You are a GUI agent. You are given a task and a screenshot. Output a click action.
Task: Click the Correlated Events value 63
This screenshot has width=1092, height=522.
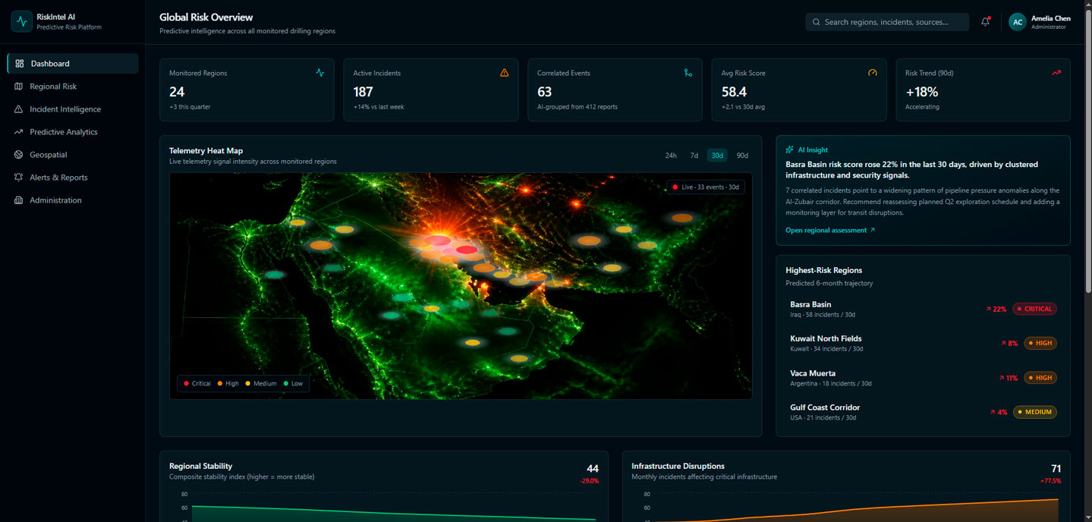click(x=545, y=92)
